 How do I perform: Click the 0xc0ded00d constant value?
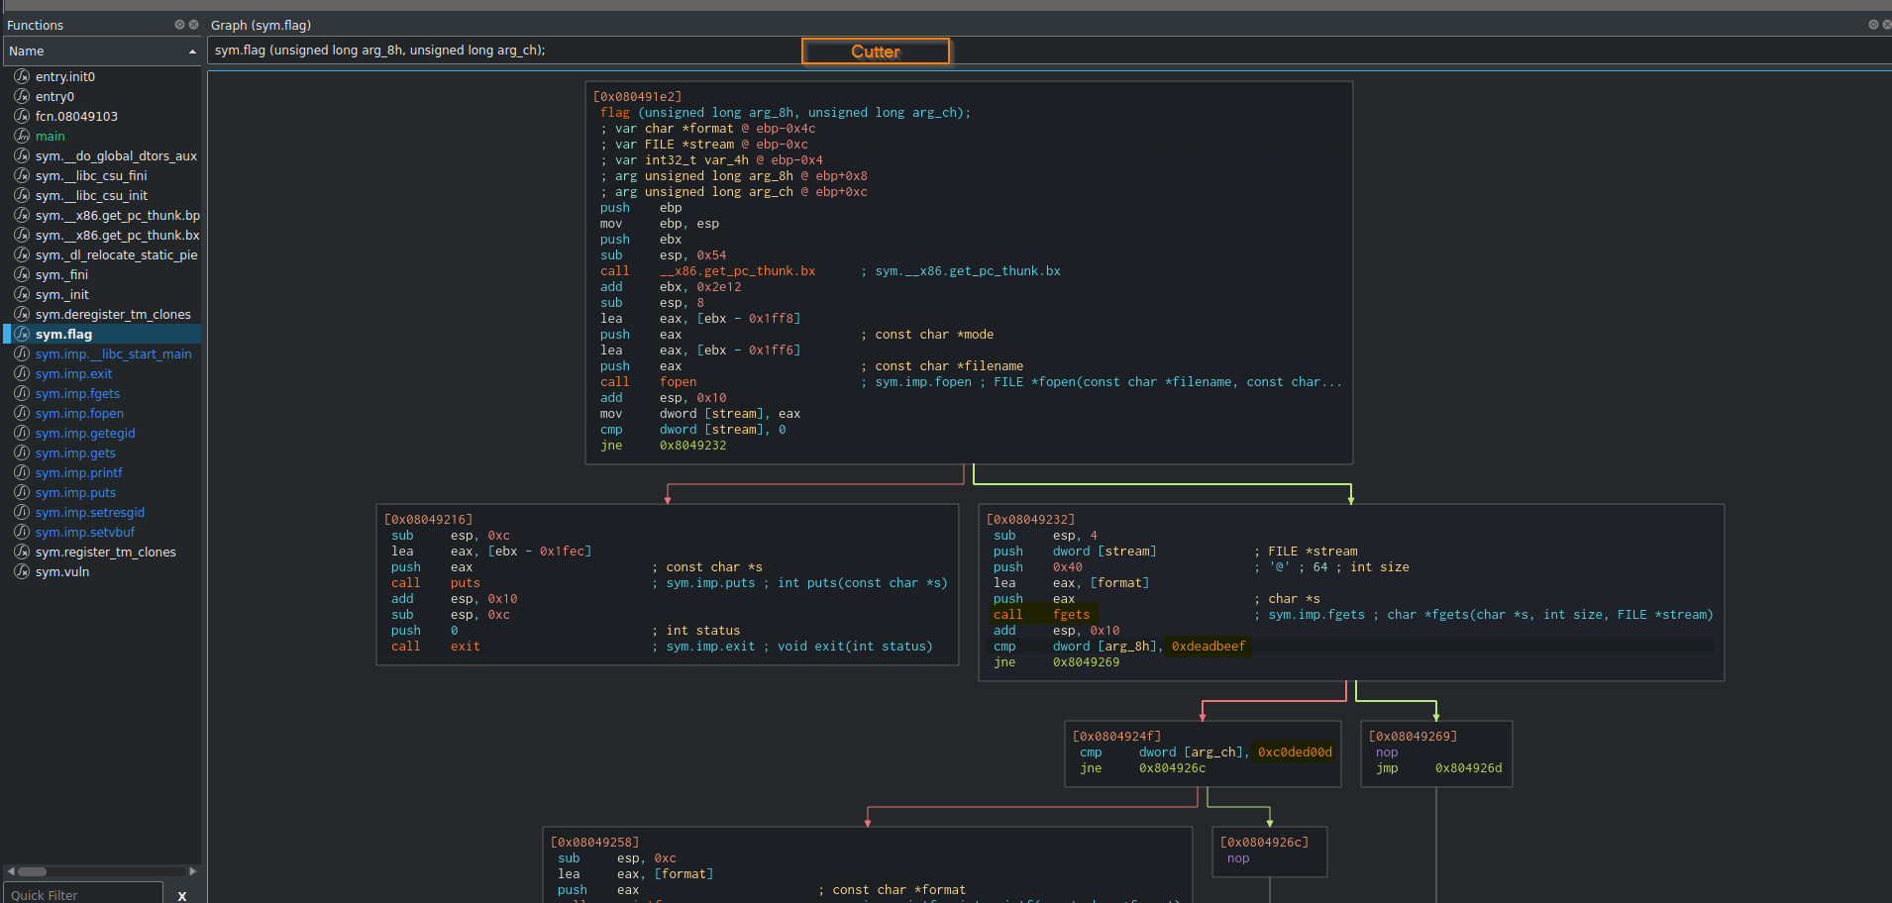pyautogui.click(x=1295, y=752)
